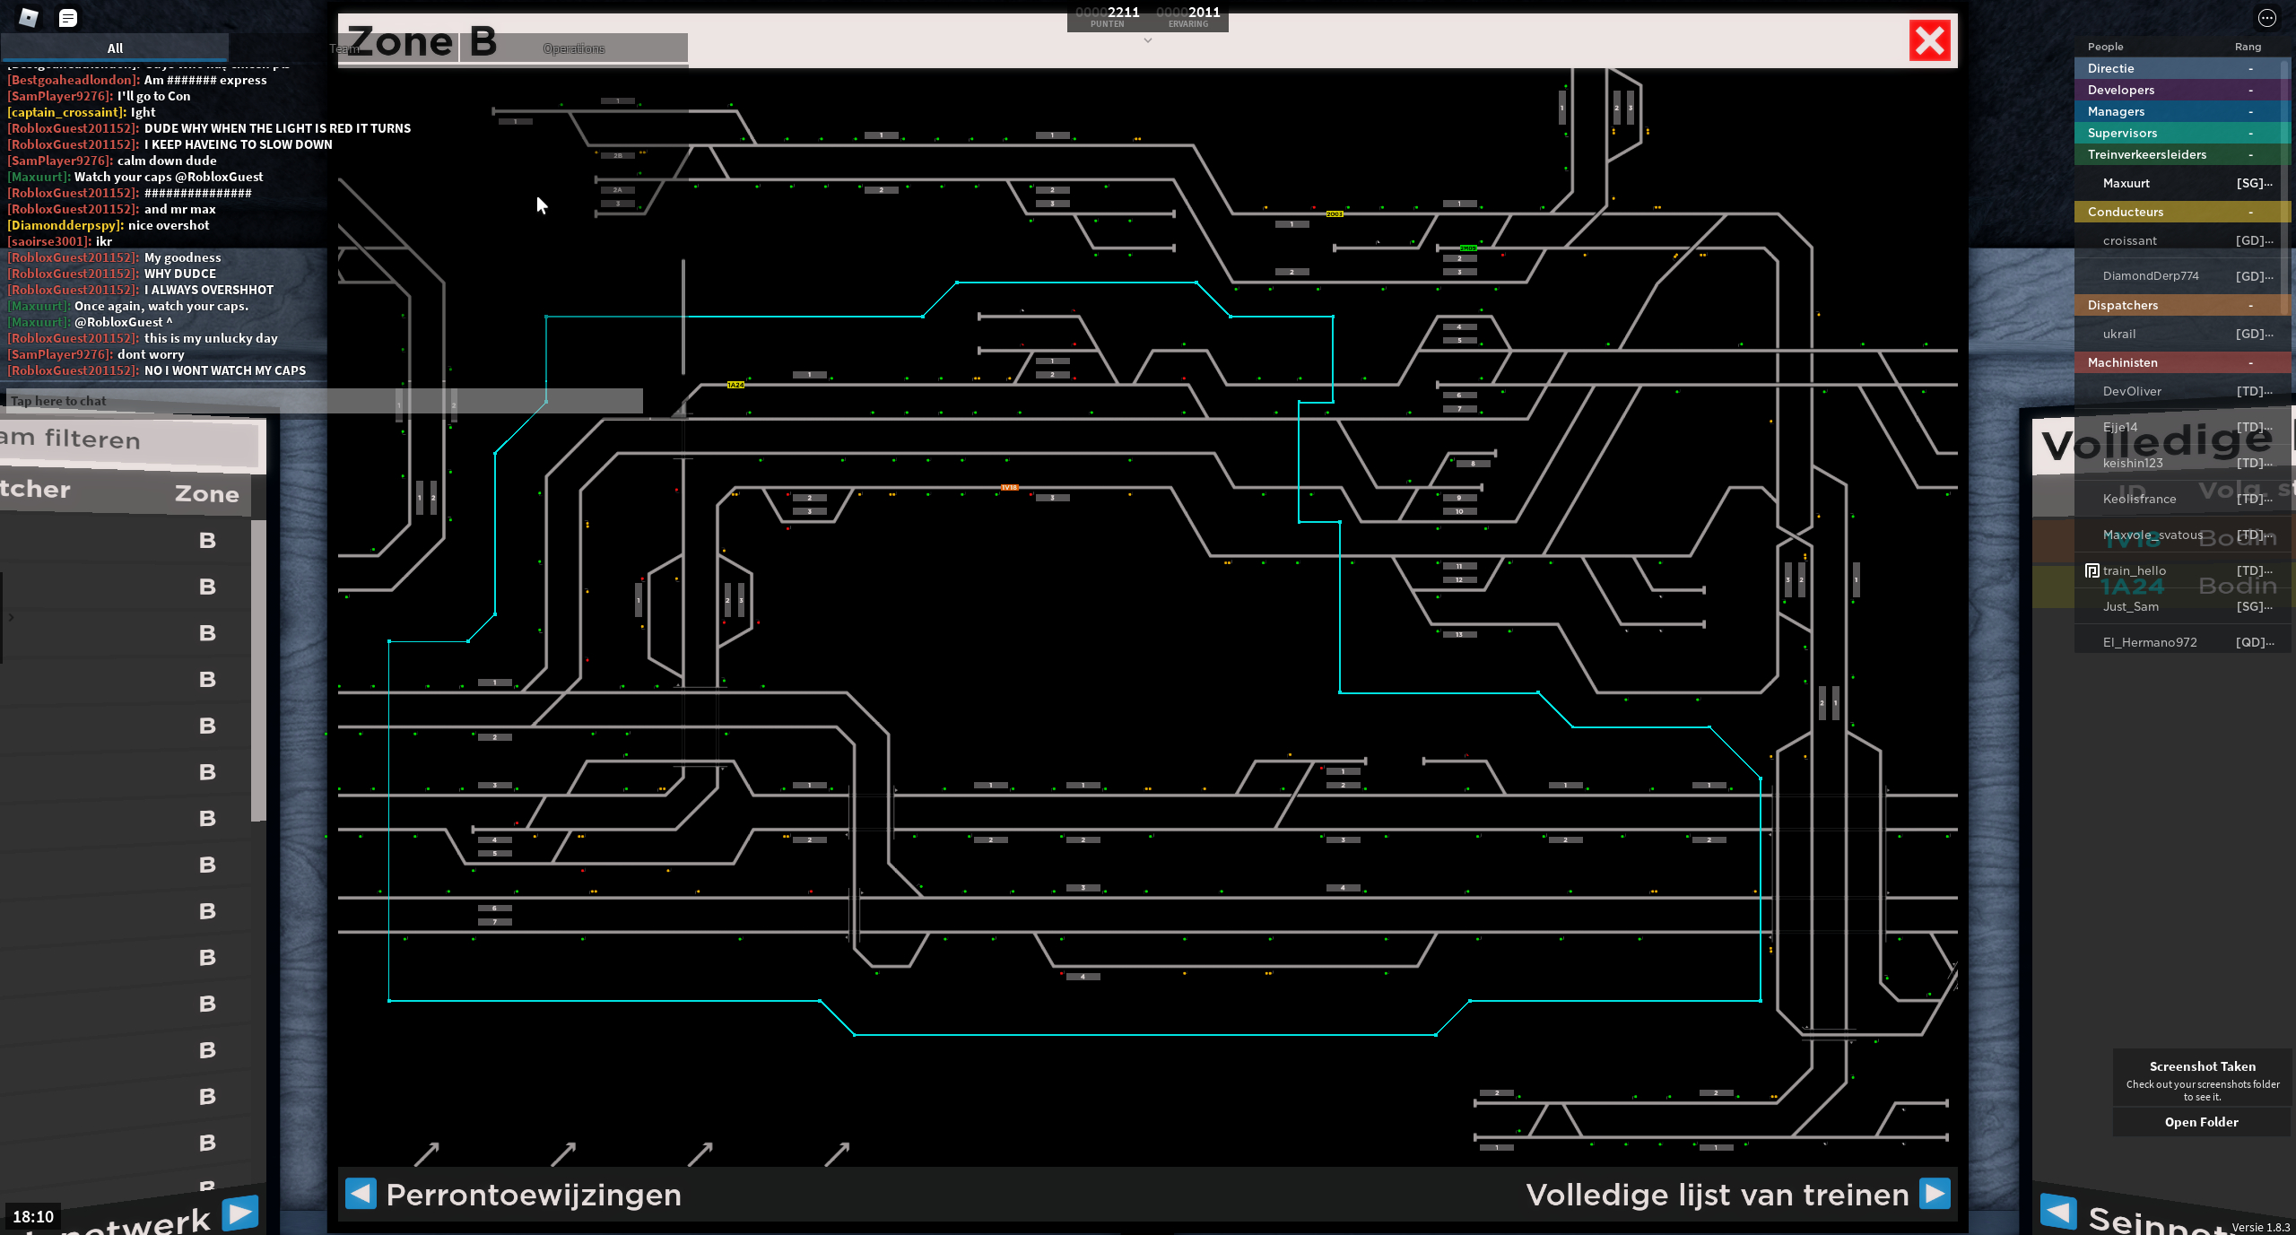
Task: Toggle the chat window icon
Action: point(68,18)
